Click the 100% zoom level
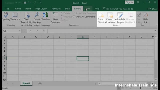This screenshot has height=90, width=160. (x=155, y=88)
